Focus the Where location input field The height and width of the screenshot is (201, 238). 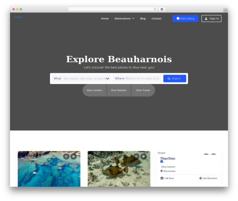coord(137,78)
